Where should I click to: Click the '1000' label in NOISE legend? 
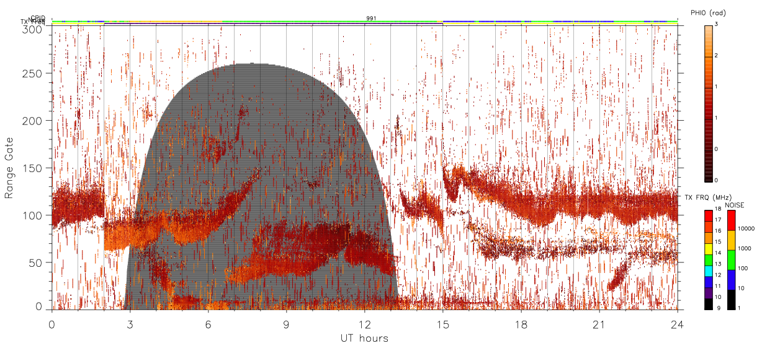745,248
